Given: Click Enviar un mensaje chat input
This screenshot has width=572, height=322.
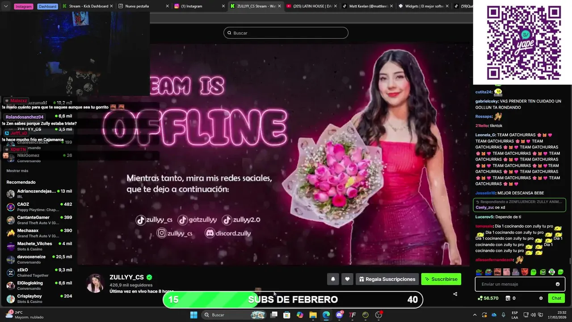Looking at the screenshot, I should pos(520,284).
